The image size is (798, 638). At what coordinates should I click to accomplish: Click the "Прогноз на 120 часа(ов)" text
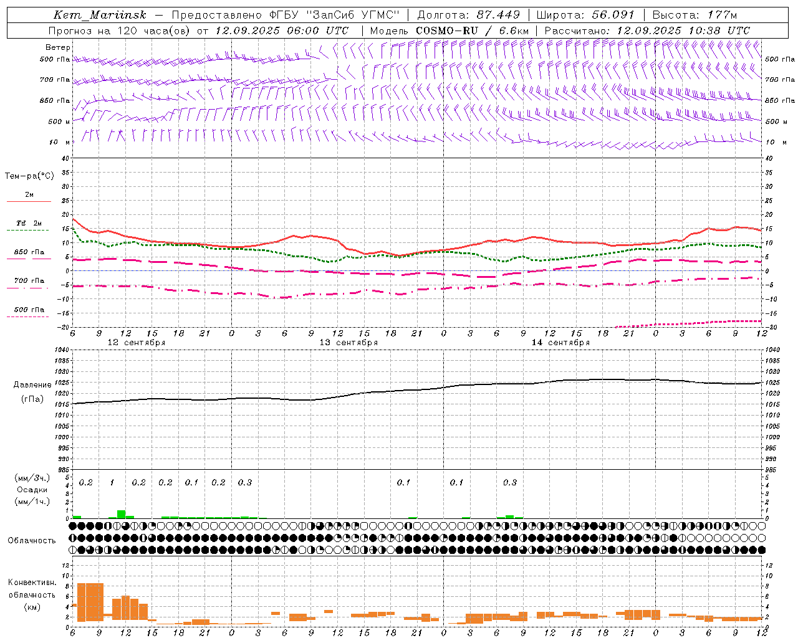[x=120, y=31]
